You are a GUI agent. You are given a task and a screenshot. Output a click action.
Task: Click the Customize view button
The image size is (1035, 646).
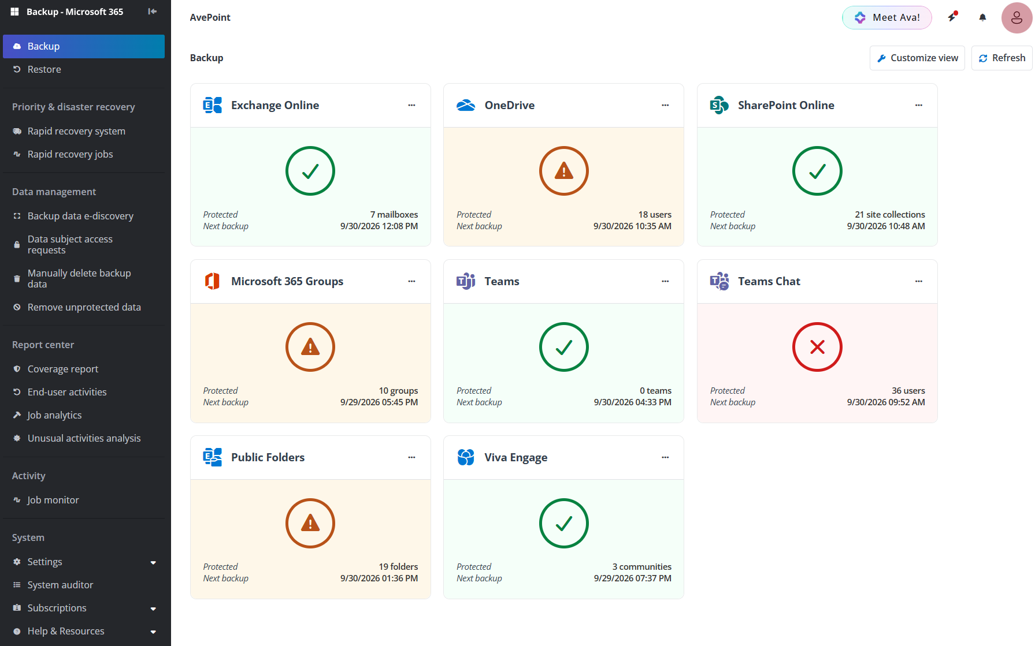(x=917, y=58)
